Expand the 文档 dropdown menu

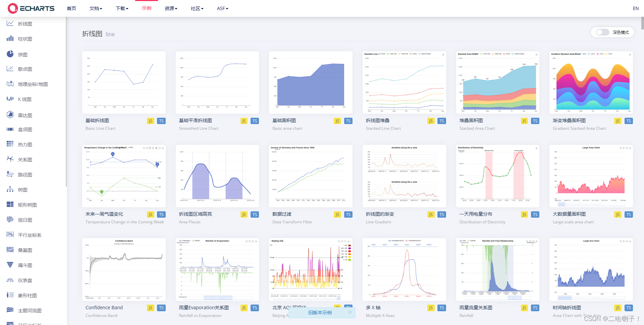[96, 8]
